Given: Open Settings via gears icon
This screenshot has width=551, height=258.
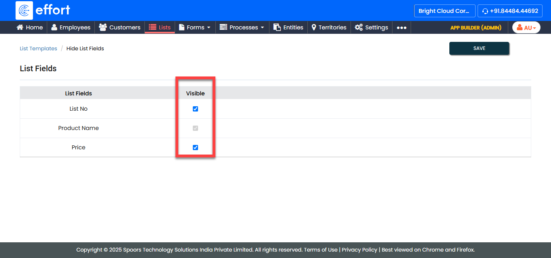Looking at the screenshot, I should (359, 27).
